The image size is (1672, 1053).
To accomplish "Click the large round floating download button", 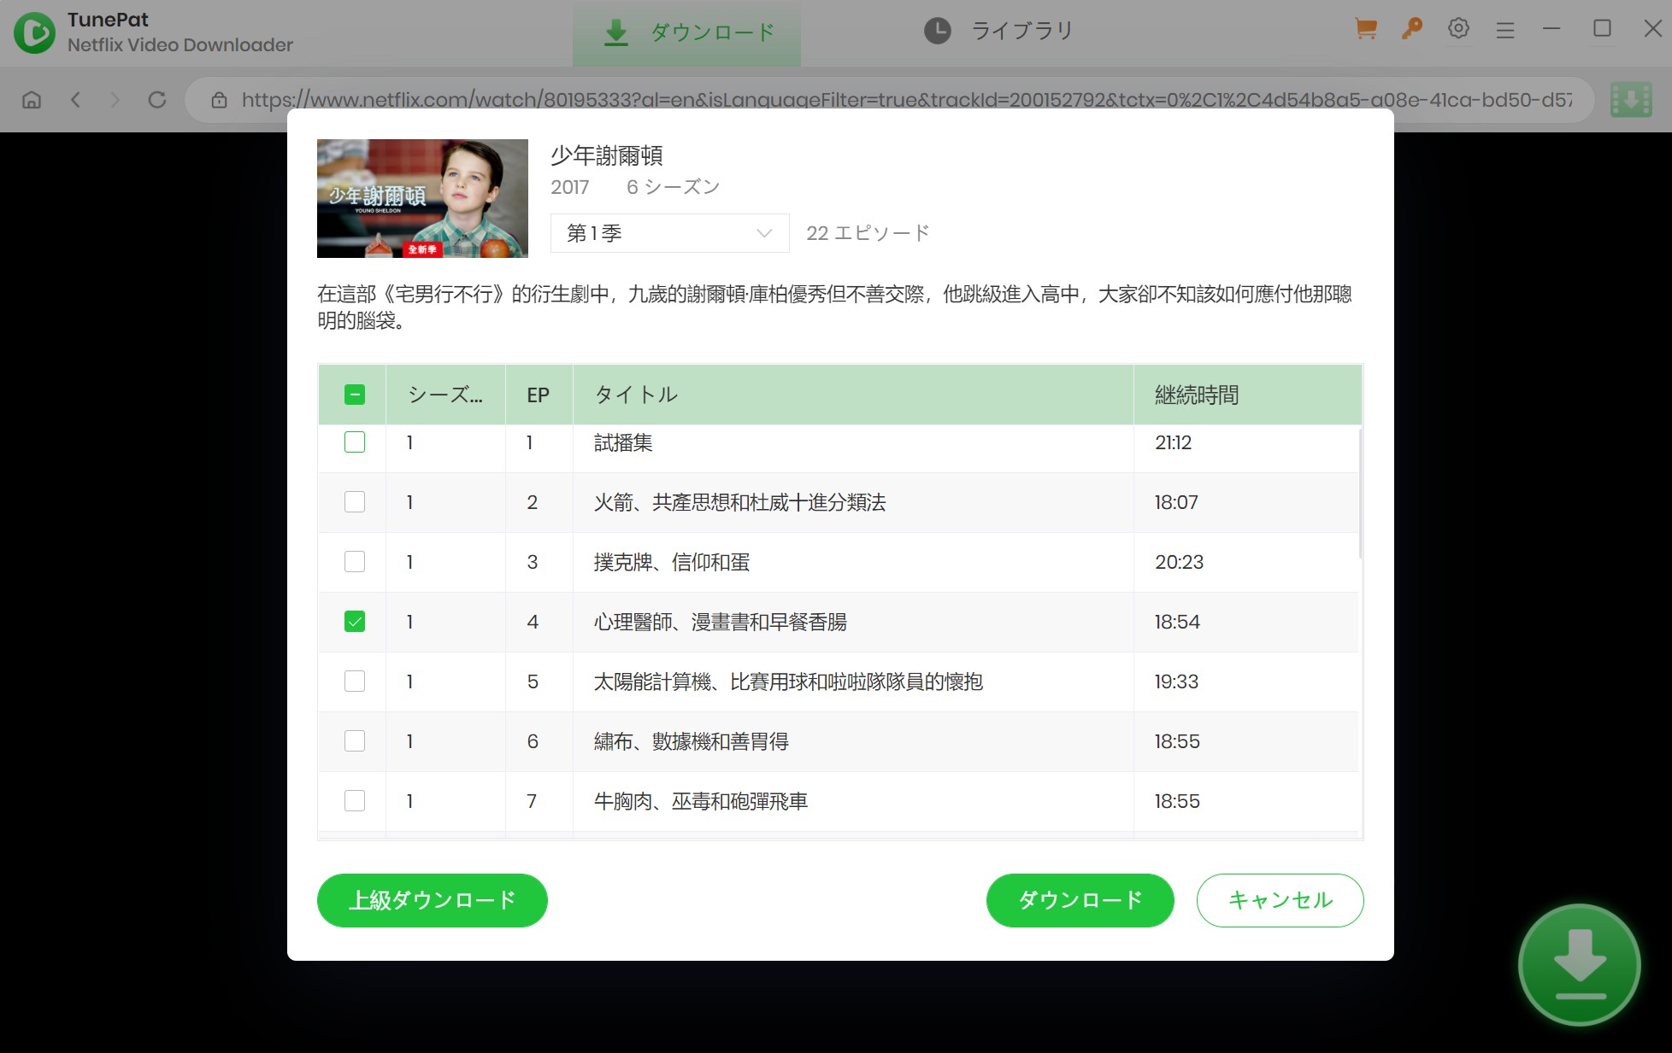I will (x=1579, y=964).
